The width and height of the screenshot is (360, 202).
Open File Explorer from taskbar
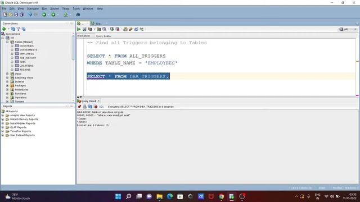pos(159,196)
